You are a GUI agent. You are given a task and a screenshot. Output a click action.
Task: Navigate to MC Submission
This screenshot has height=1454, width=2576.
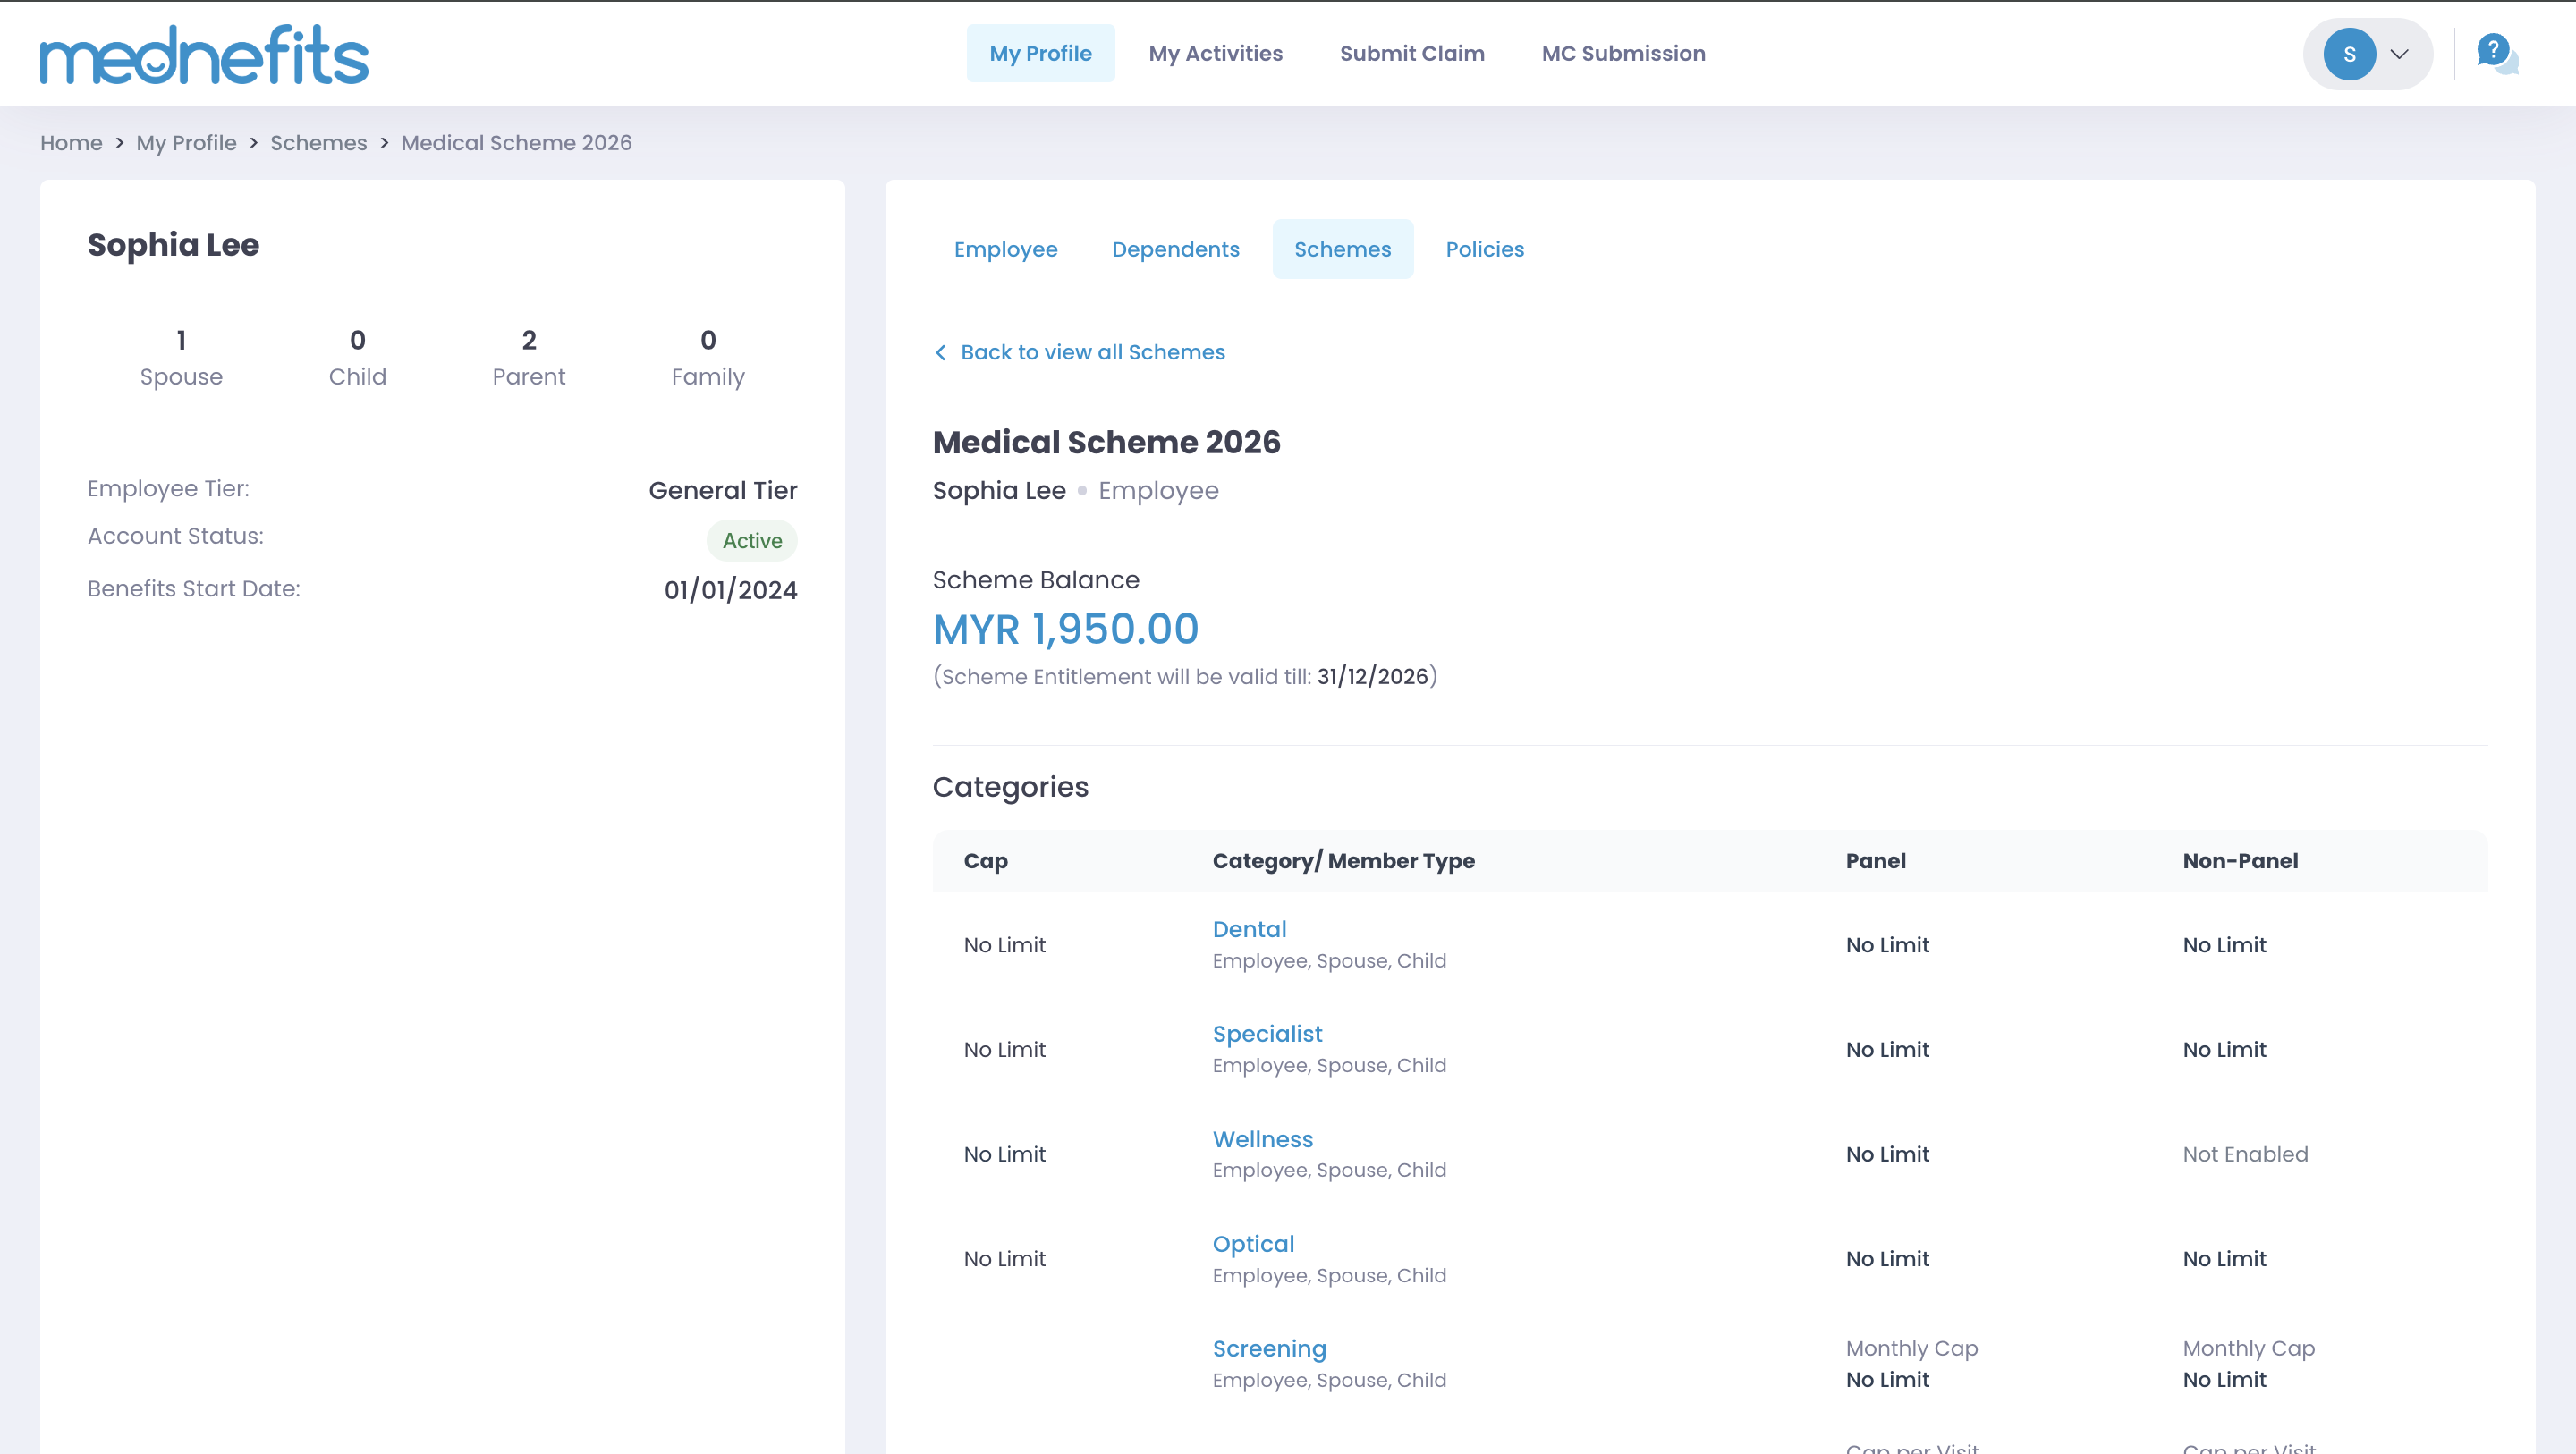(1623, 53)
